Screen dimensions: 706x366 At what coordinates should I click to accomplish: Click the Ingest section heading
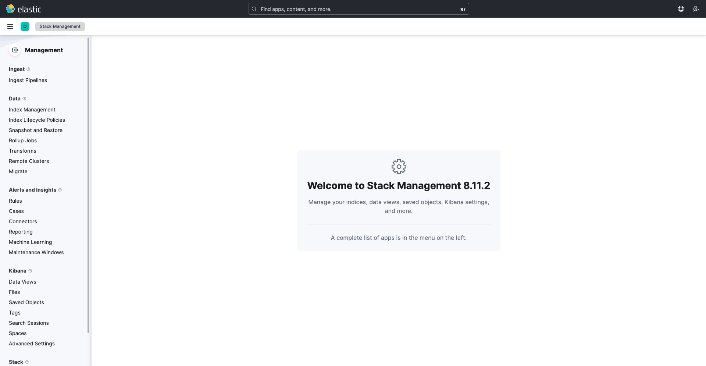(17, 69)
